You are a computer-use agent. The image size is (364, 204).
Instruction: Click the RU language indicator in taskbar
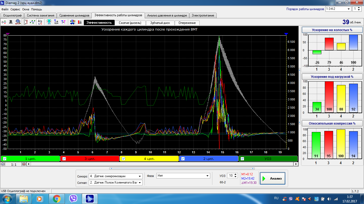coord(276,198)
